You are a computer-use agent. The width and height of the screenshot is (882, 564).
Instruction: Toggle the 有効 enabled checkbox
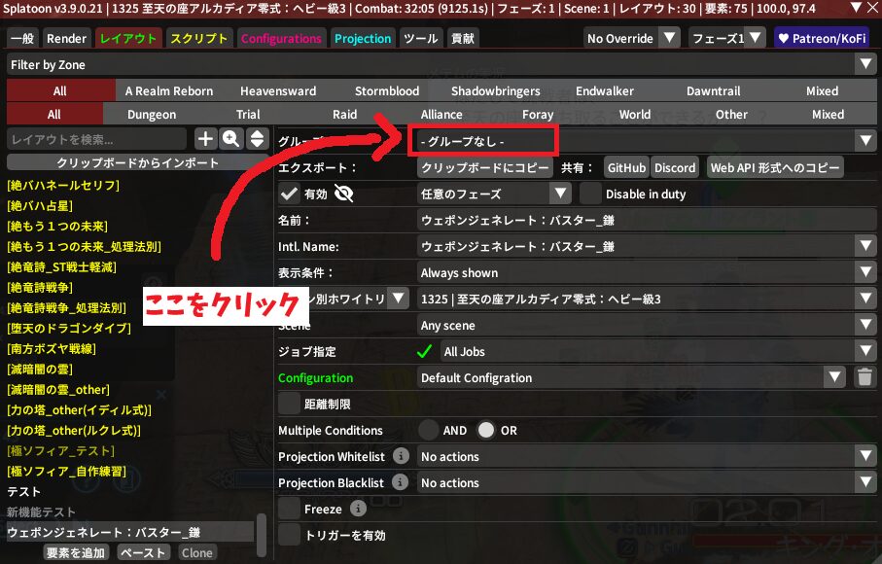[x=289, y=194]
